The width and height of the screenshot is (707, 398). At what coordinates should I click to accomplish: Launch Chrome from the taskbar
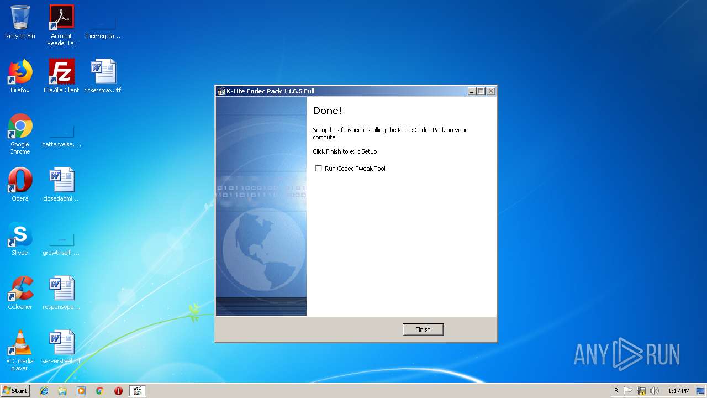click(100, 391)
